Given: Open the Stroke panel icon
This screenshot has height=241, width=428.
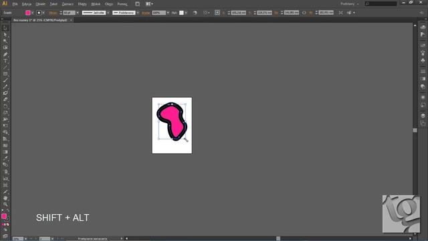Looking at the screenshot, I should (x=423, y=72).
